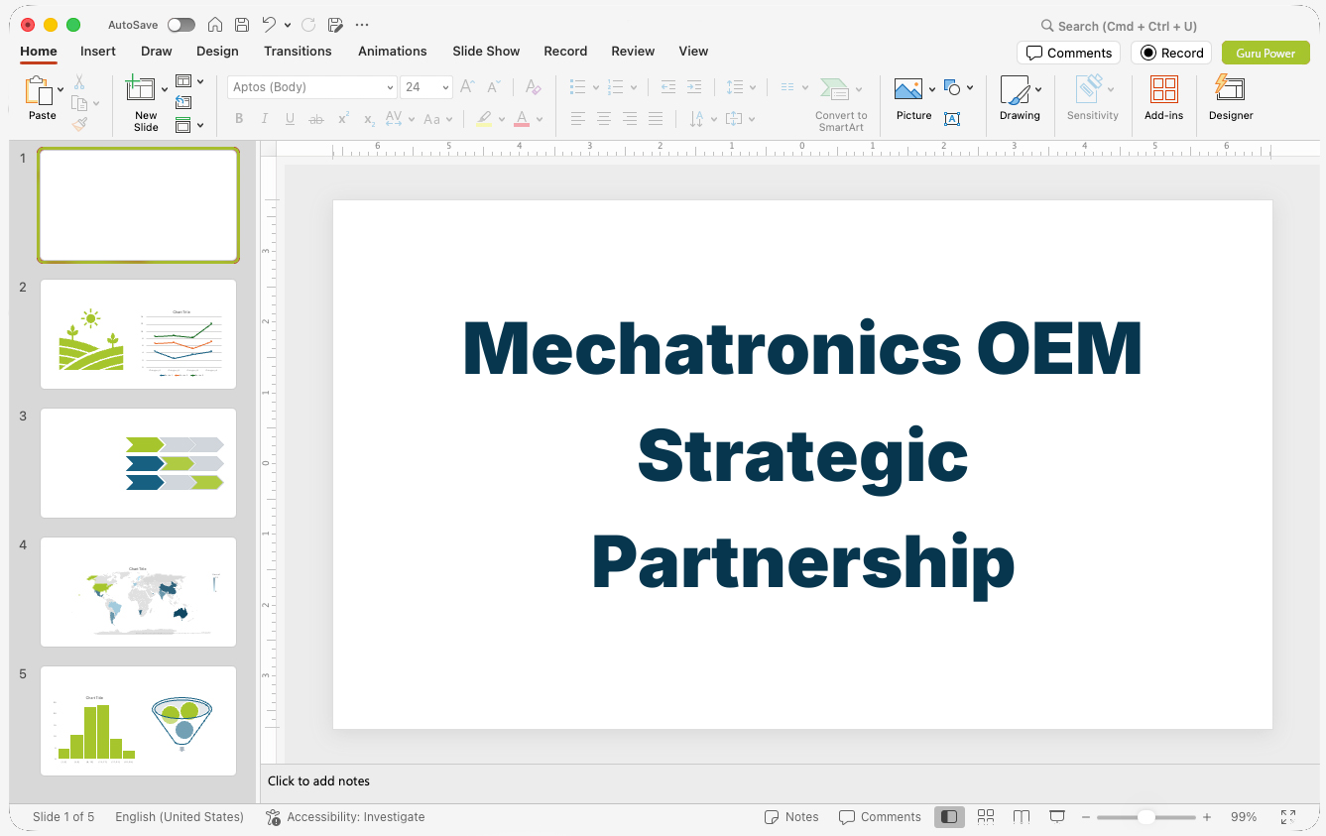
Task: Open the Transitions tab
Action: point(298,51)
